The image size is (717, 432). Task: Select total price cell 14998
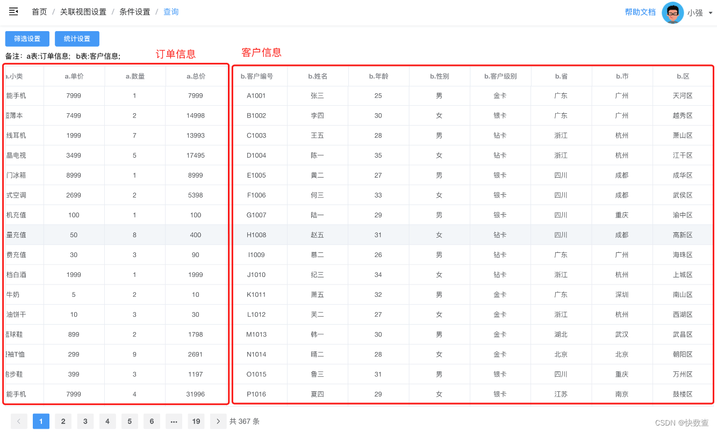pyautogui.click(x=196, y=115)
